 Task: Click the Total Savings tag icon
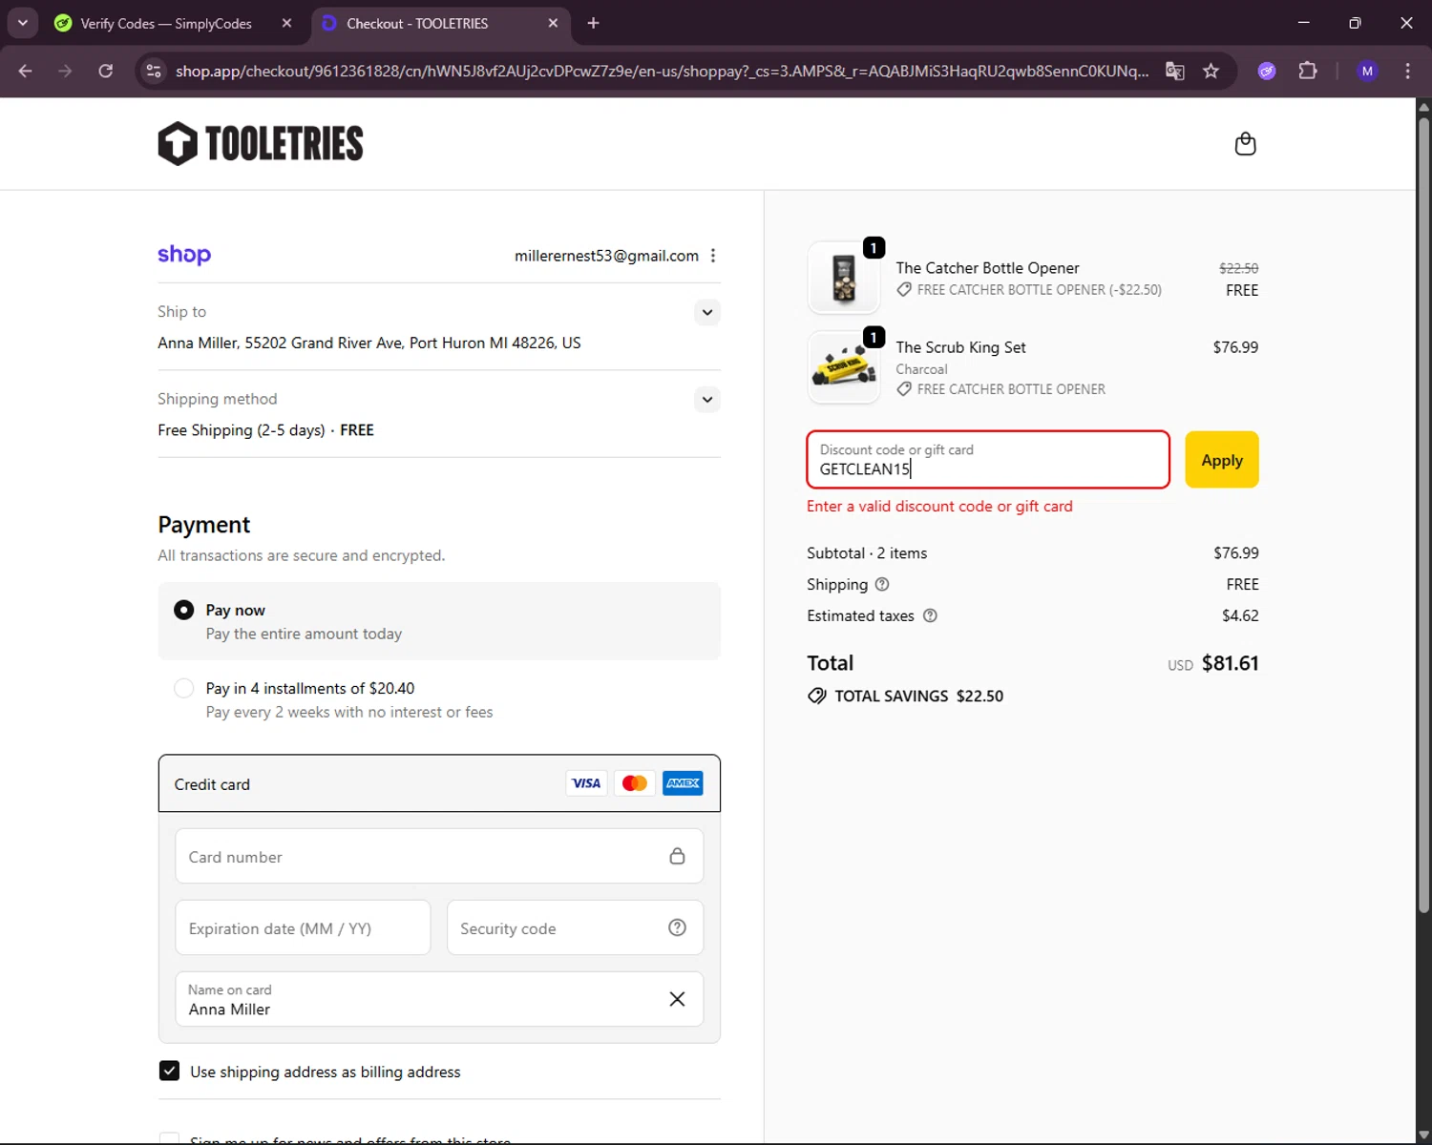[x=817, y=696]
